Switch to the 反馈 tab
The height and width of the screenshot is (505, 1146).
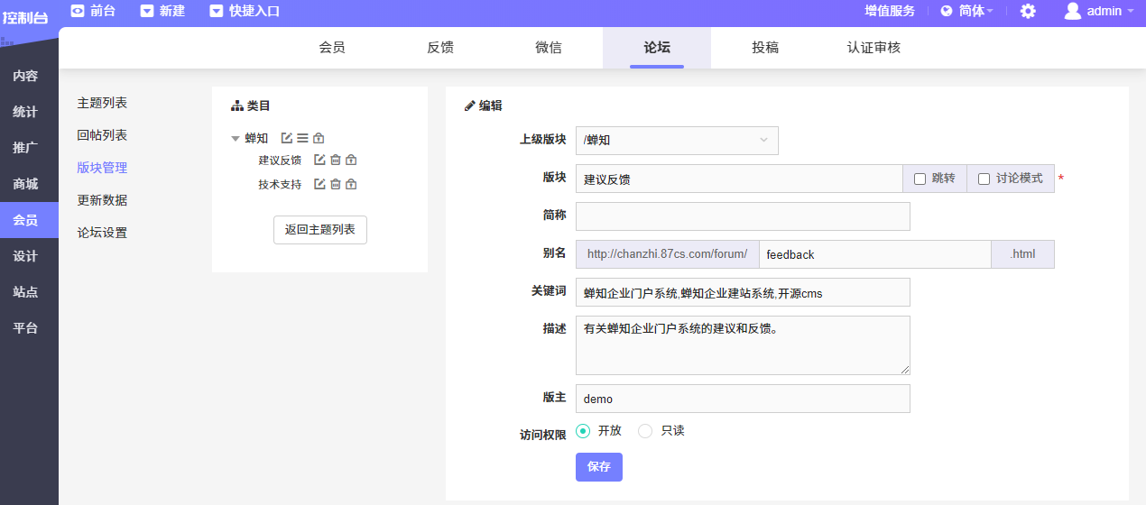click(440, 48)
